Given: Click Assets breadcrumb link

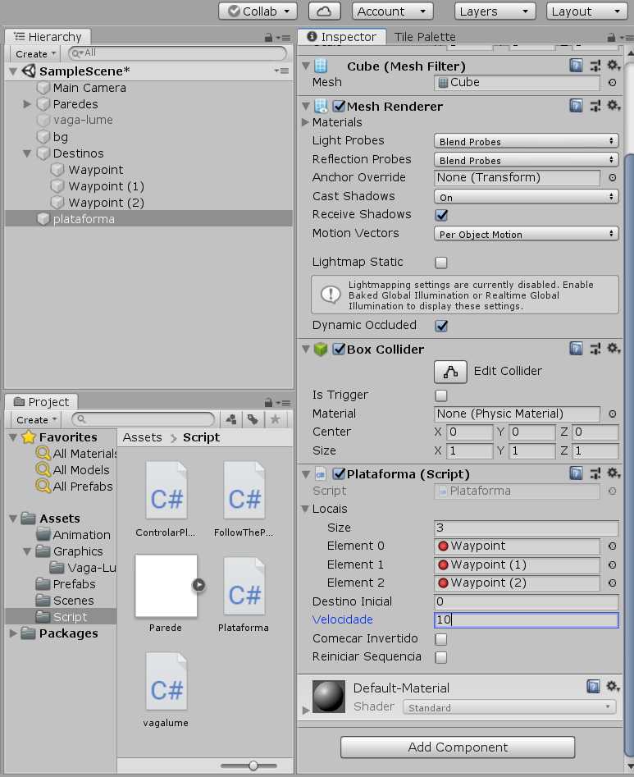Looking at the screenshot, I should click(x=142, y=437).
